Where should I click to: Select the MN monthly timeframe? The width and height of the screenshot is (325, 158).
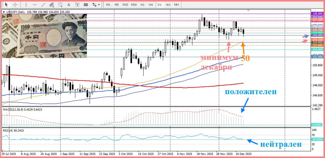[x=177, y=5]
